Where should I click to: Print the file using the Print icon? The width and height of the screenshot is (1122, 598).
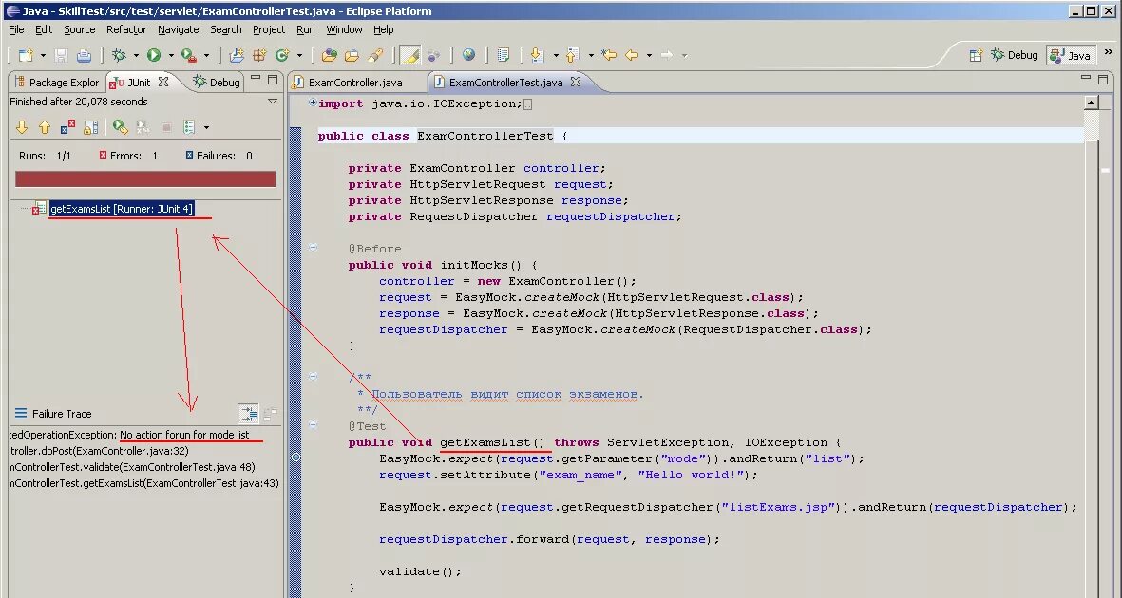point(84,54)
